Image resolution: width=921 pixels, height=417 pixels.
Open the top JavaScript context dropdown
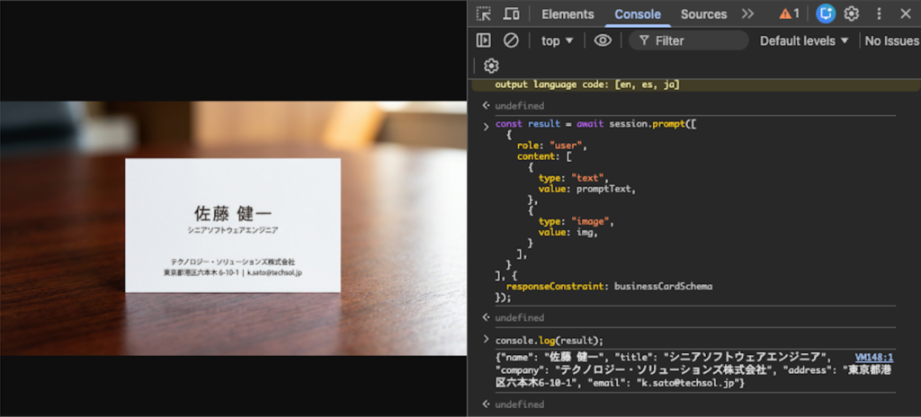click(557, 40)
